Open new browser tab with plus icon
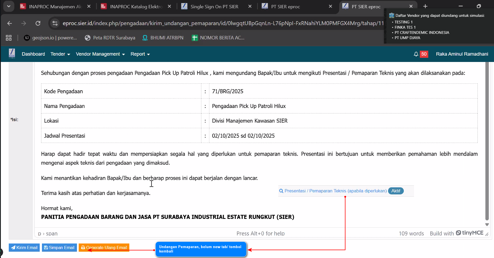The width and height of the screenshot is (494, 258). (x=425, y=6)
